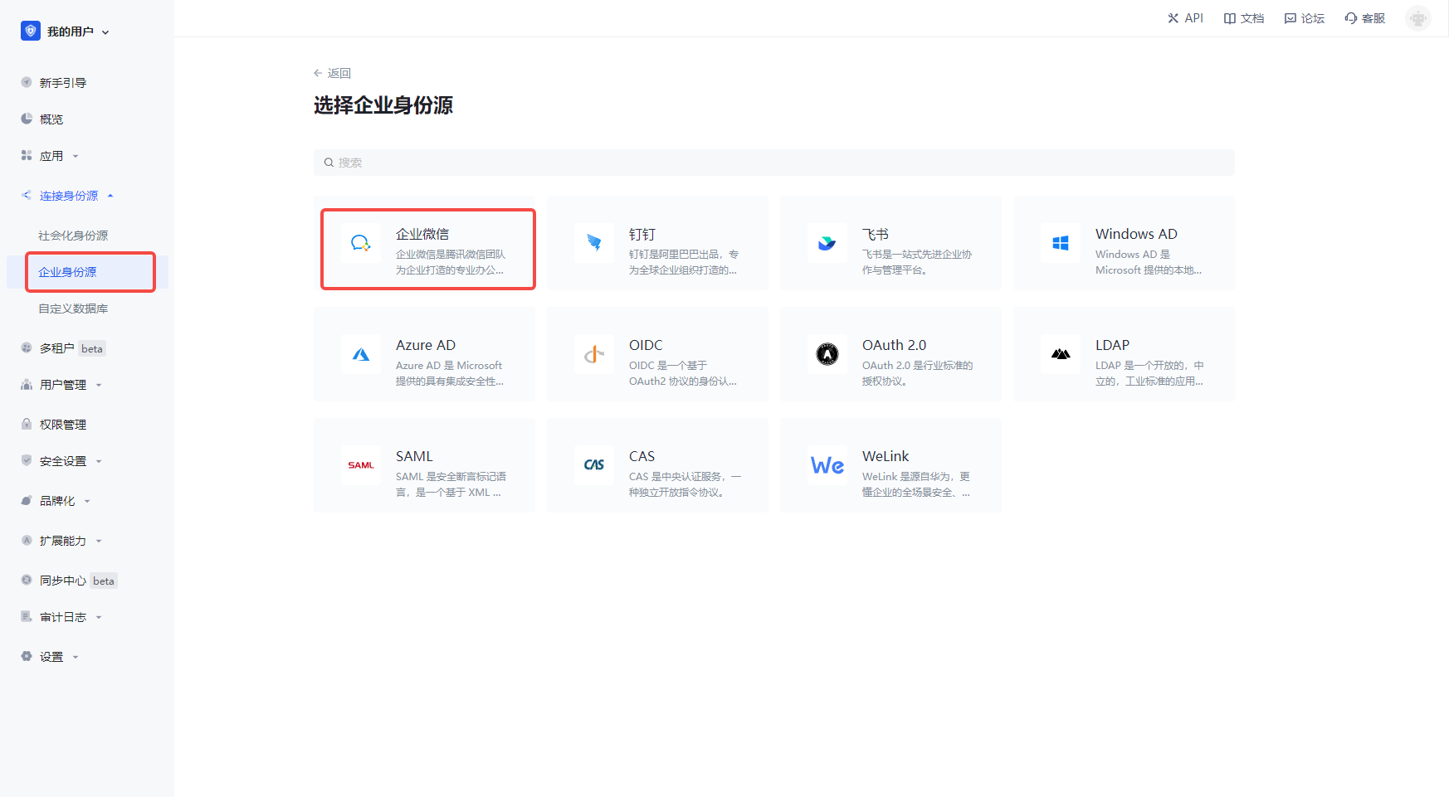Viewport: 1449px width, 797px height.
Task: Pick the LDAP mountain icon
Action: pos(1061,354)
